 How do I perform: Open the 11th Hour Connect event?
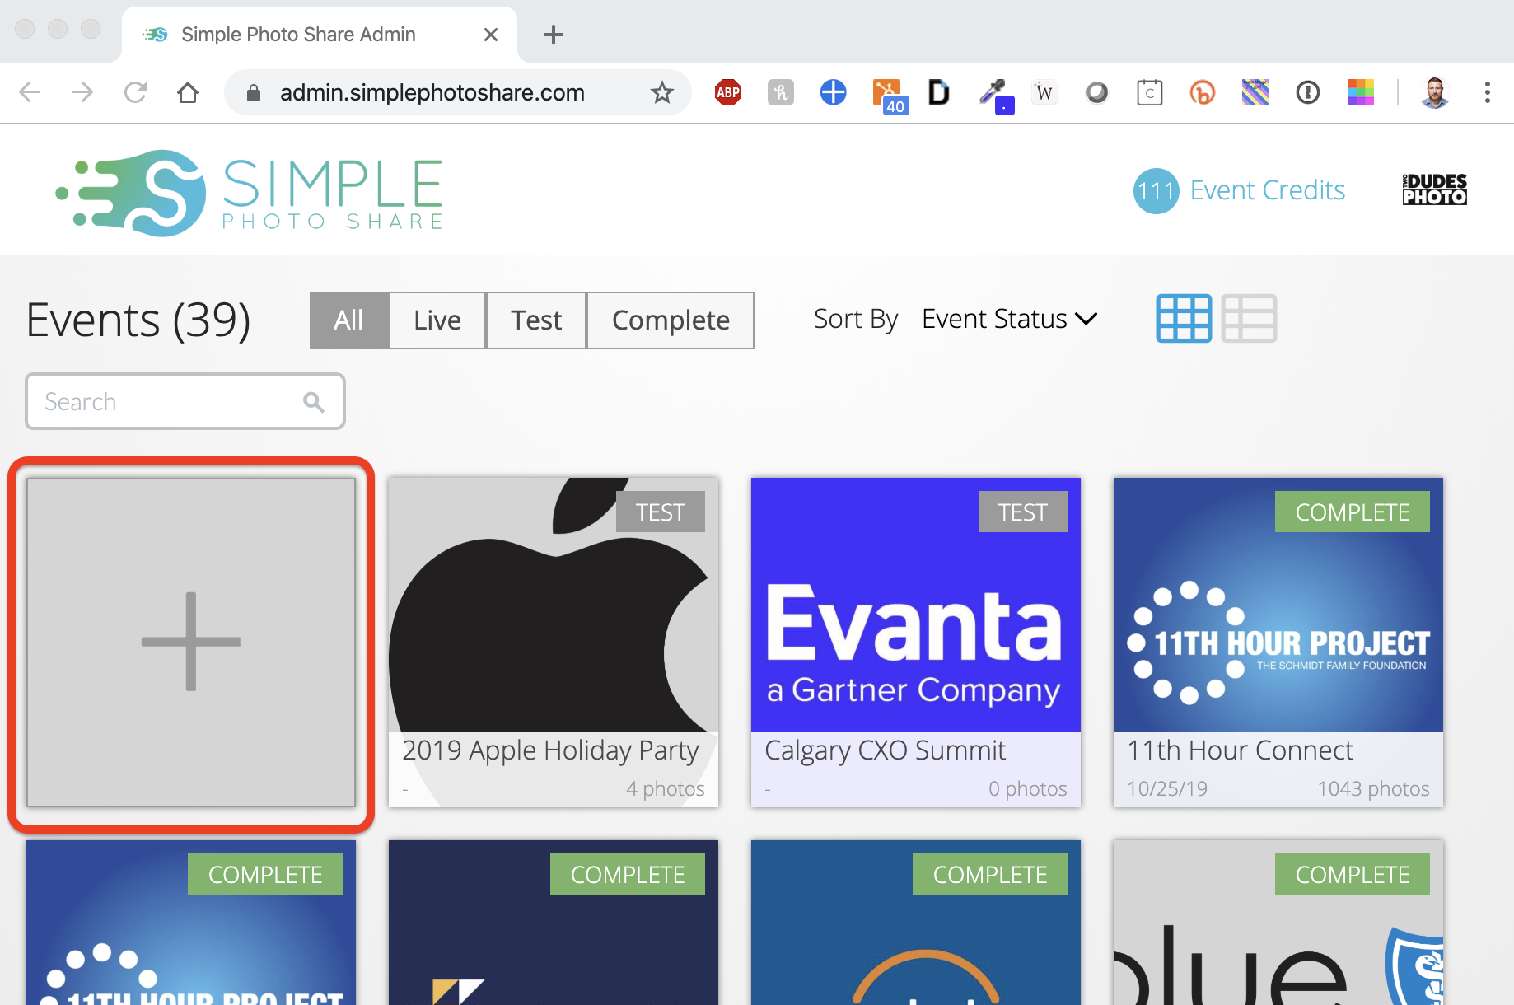coord(1278,643)
